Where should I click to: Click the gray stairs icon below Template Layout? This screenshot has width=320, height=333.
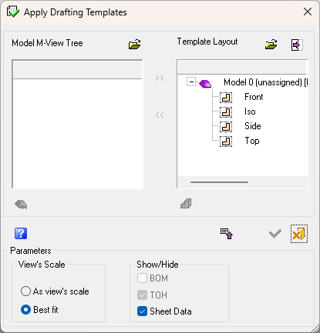pyautogui.click(x=186, y=204)
